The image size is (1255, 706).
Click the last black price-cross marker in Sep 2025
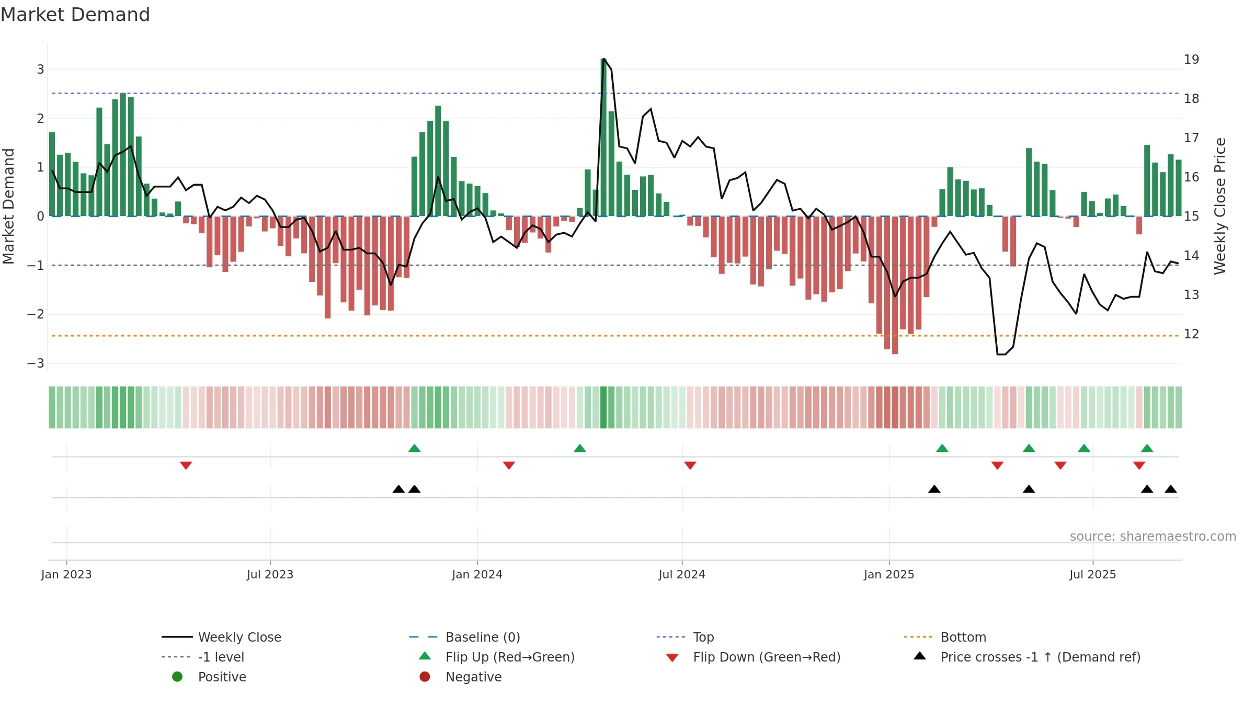(x=1171, y=489)
